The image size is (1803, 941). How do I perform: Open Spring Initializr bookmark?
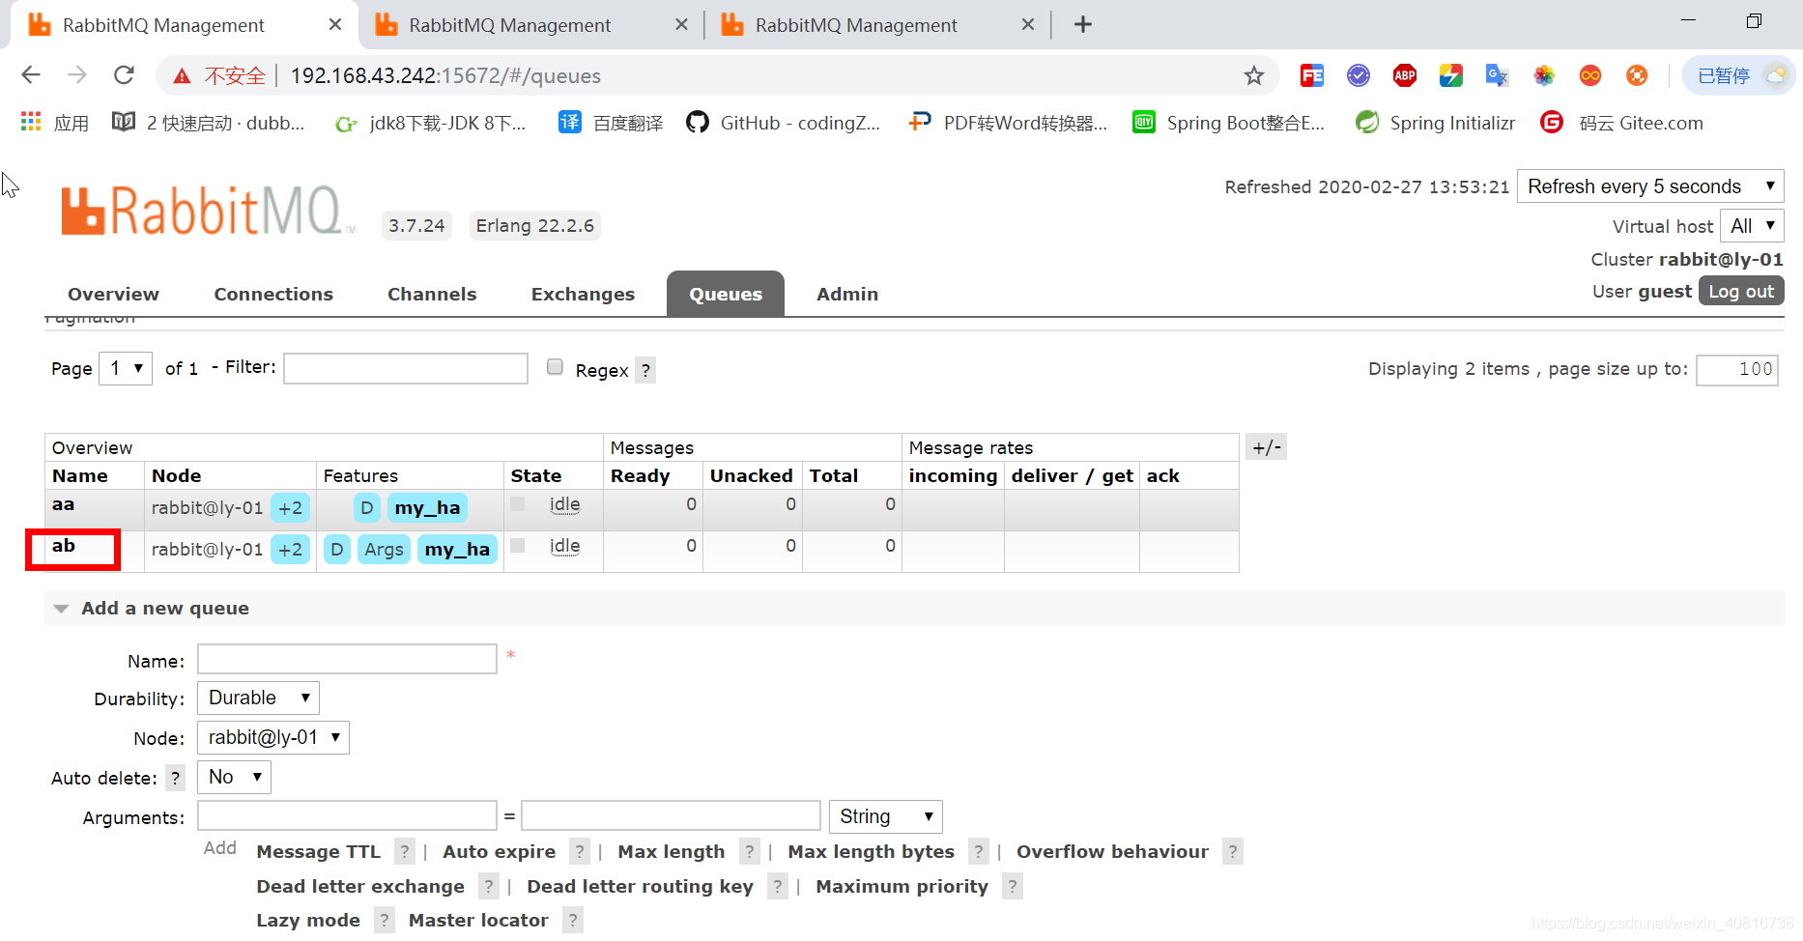pyautogui.click(x=1436, y=123)
